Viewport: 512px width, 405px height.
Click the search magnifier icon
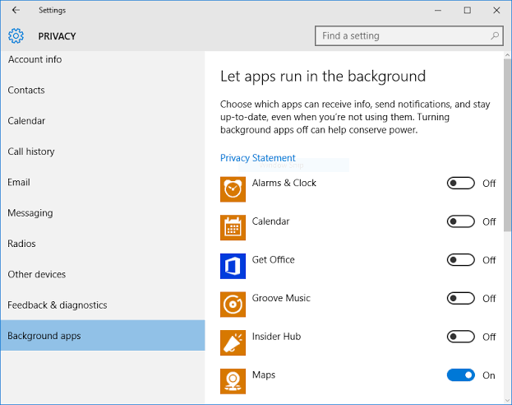pyautogui.click(x=495, y=36)
